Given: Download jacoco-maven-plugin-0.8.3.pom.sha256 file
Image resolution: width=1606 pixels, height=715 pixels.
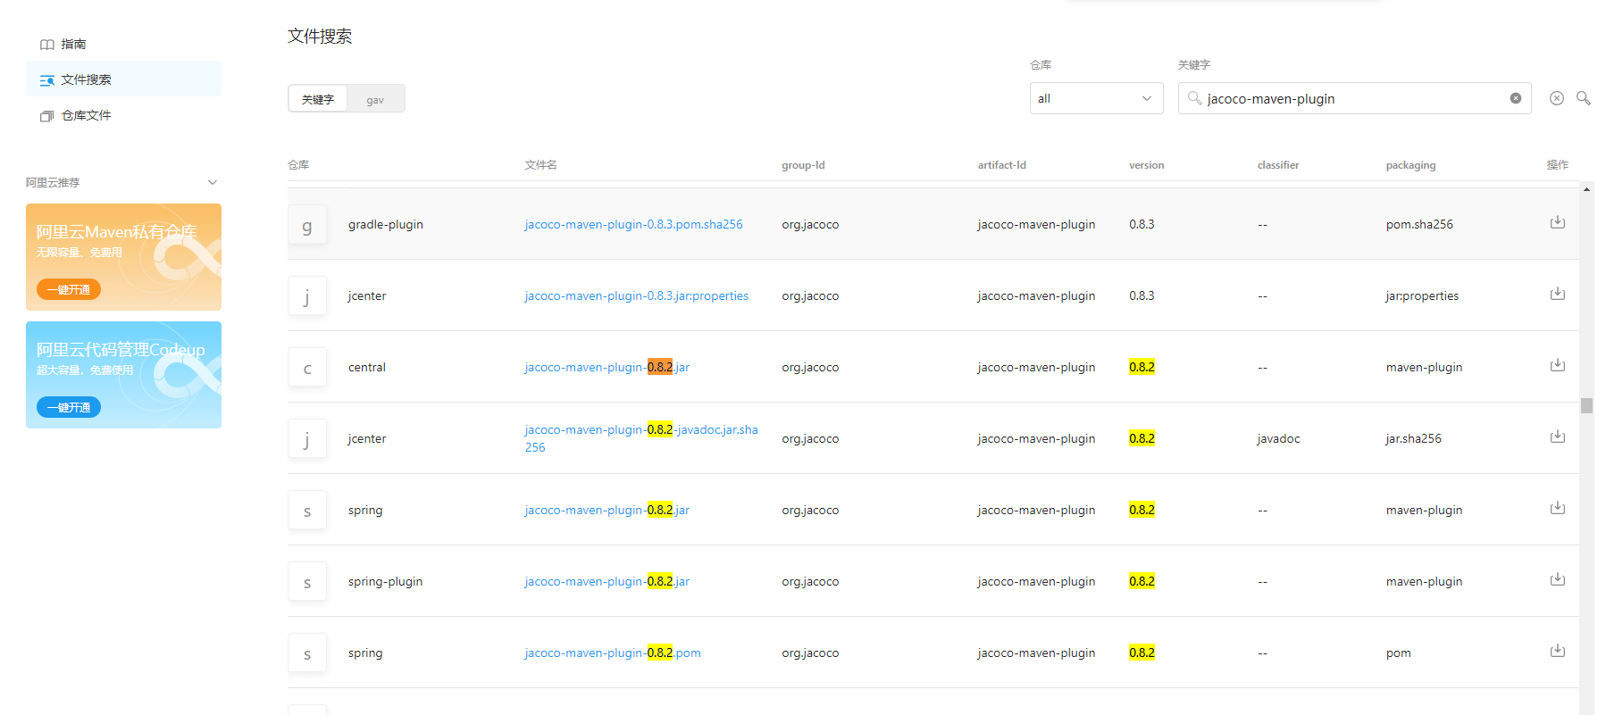Looking at the screenshot, I should (1557, 222).
